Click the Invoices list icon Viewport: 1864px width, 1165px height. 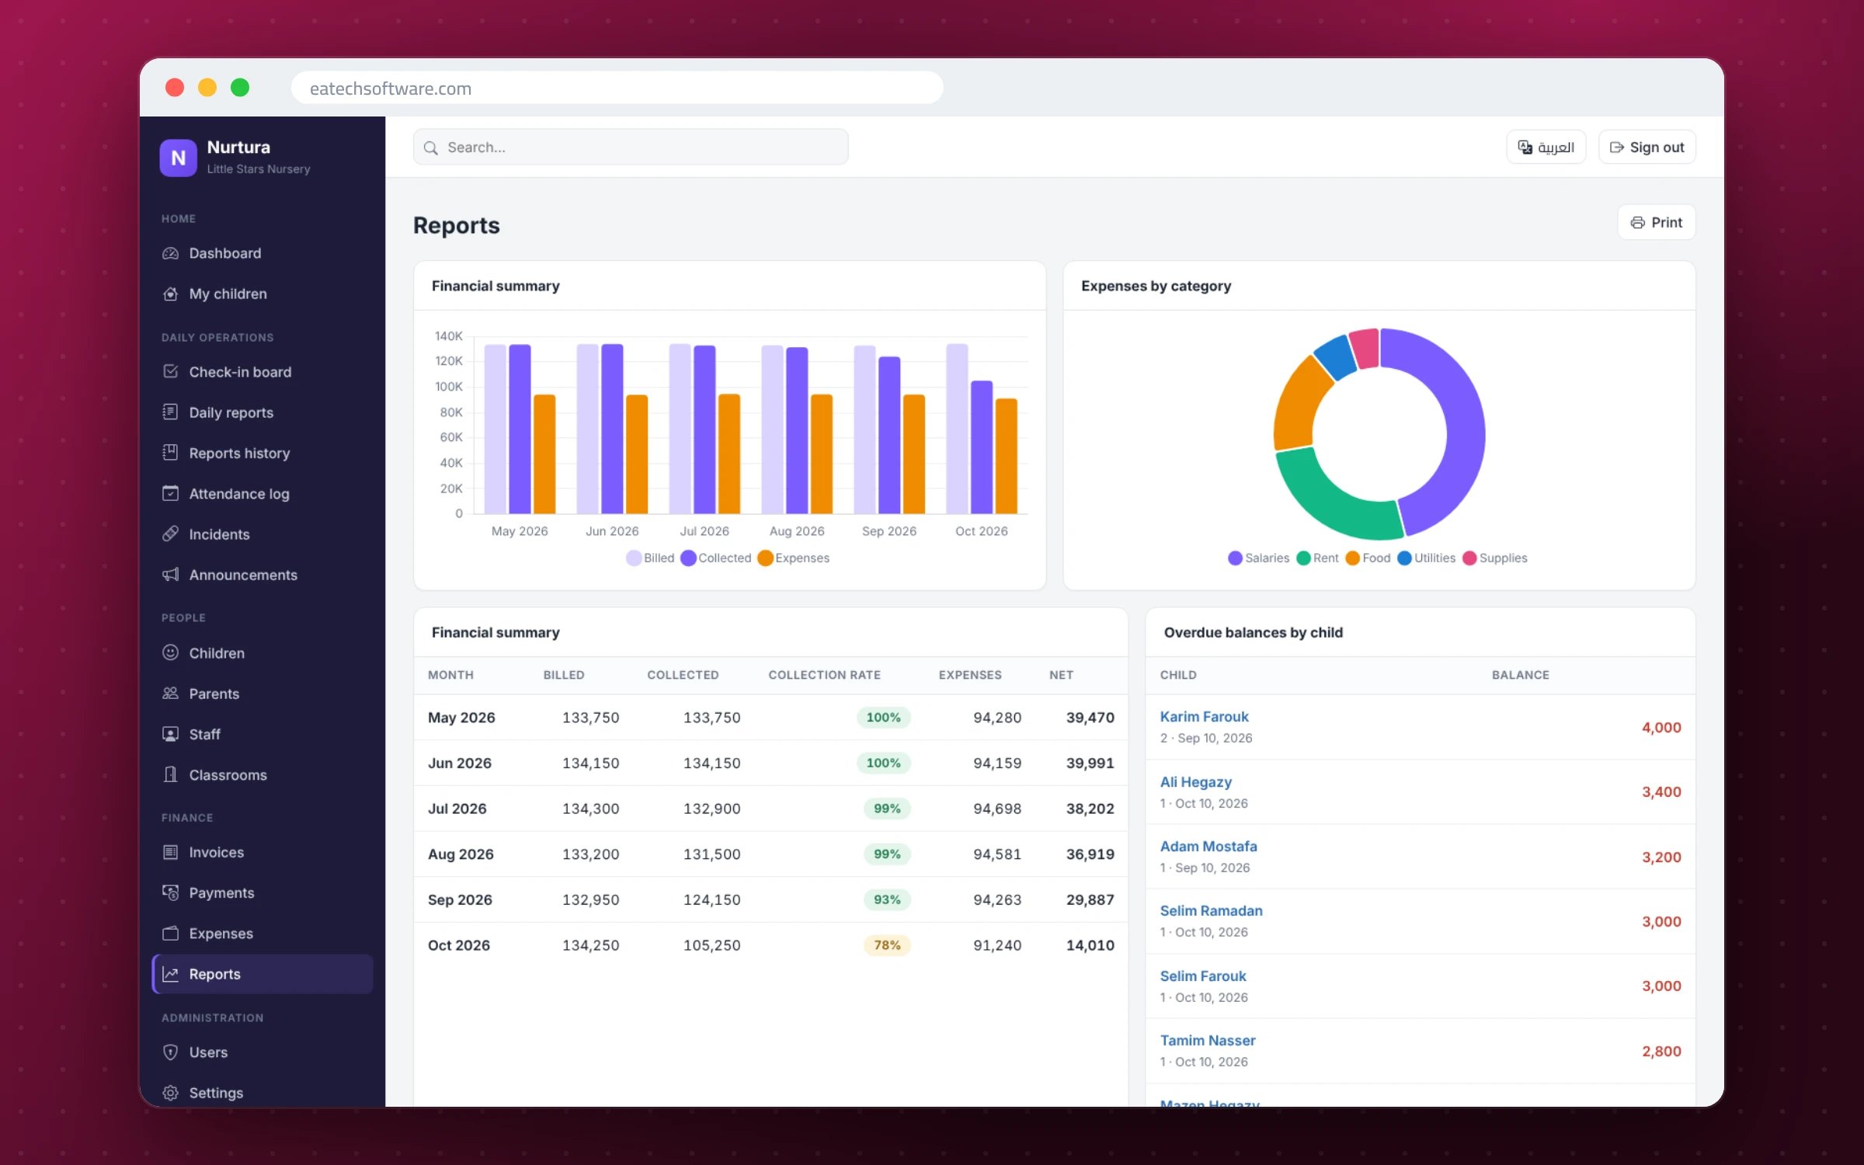click(x=170, y=852)
